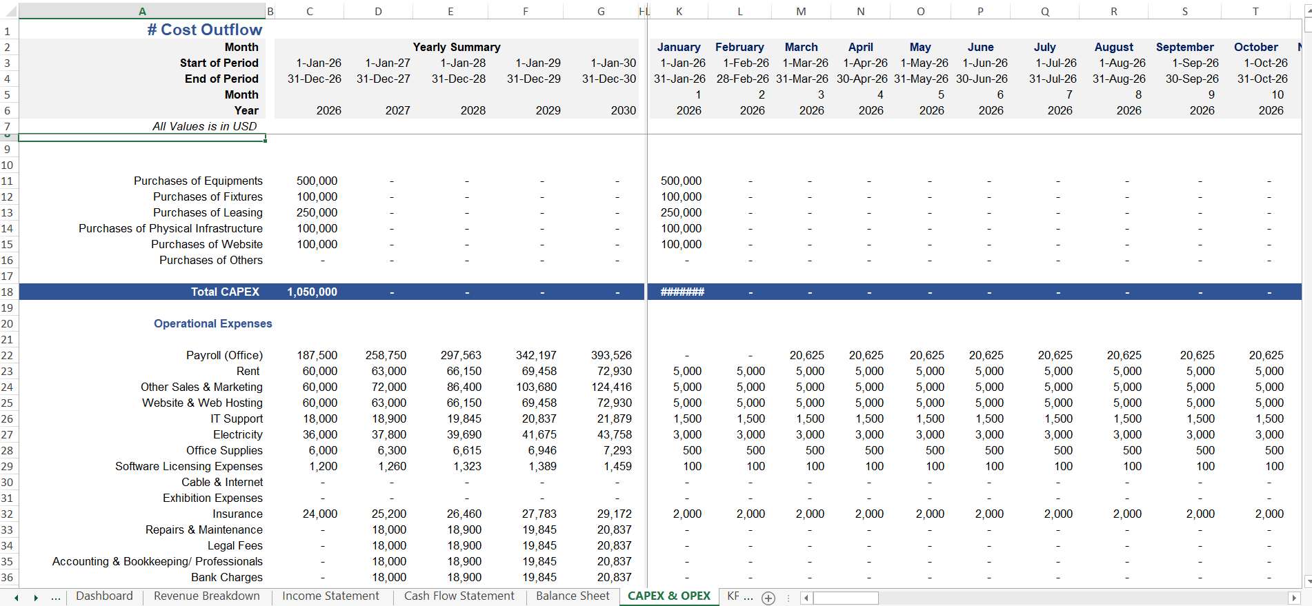Switch to the Dashboard sheet tab
1312x606 pixels.
click(x=104, y=596)
